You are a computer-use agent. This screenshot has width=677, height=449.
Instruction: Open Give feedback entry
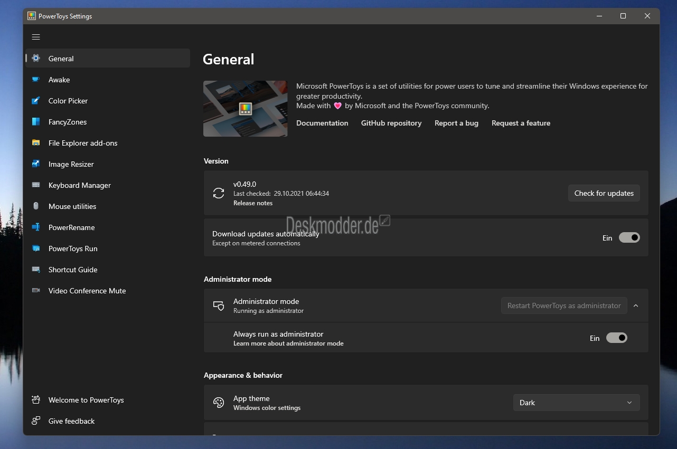coord(108,421)
